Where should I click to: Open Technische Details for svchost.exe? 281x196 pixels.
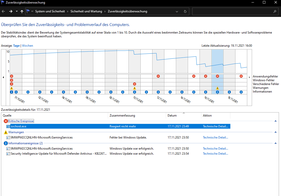tap(215, 126)
